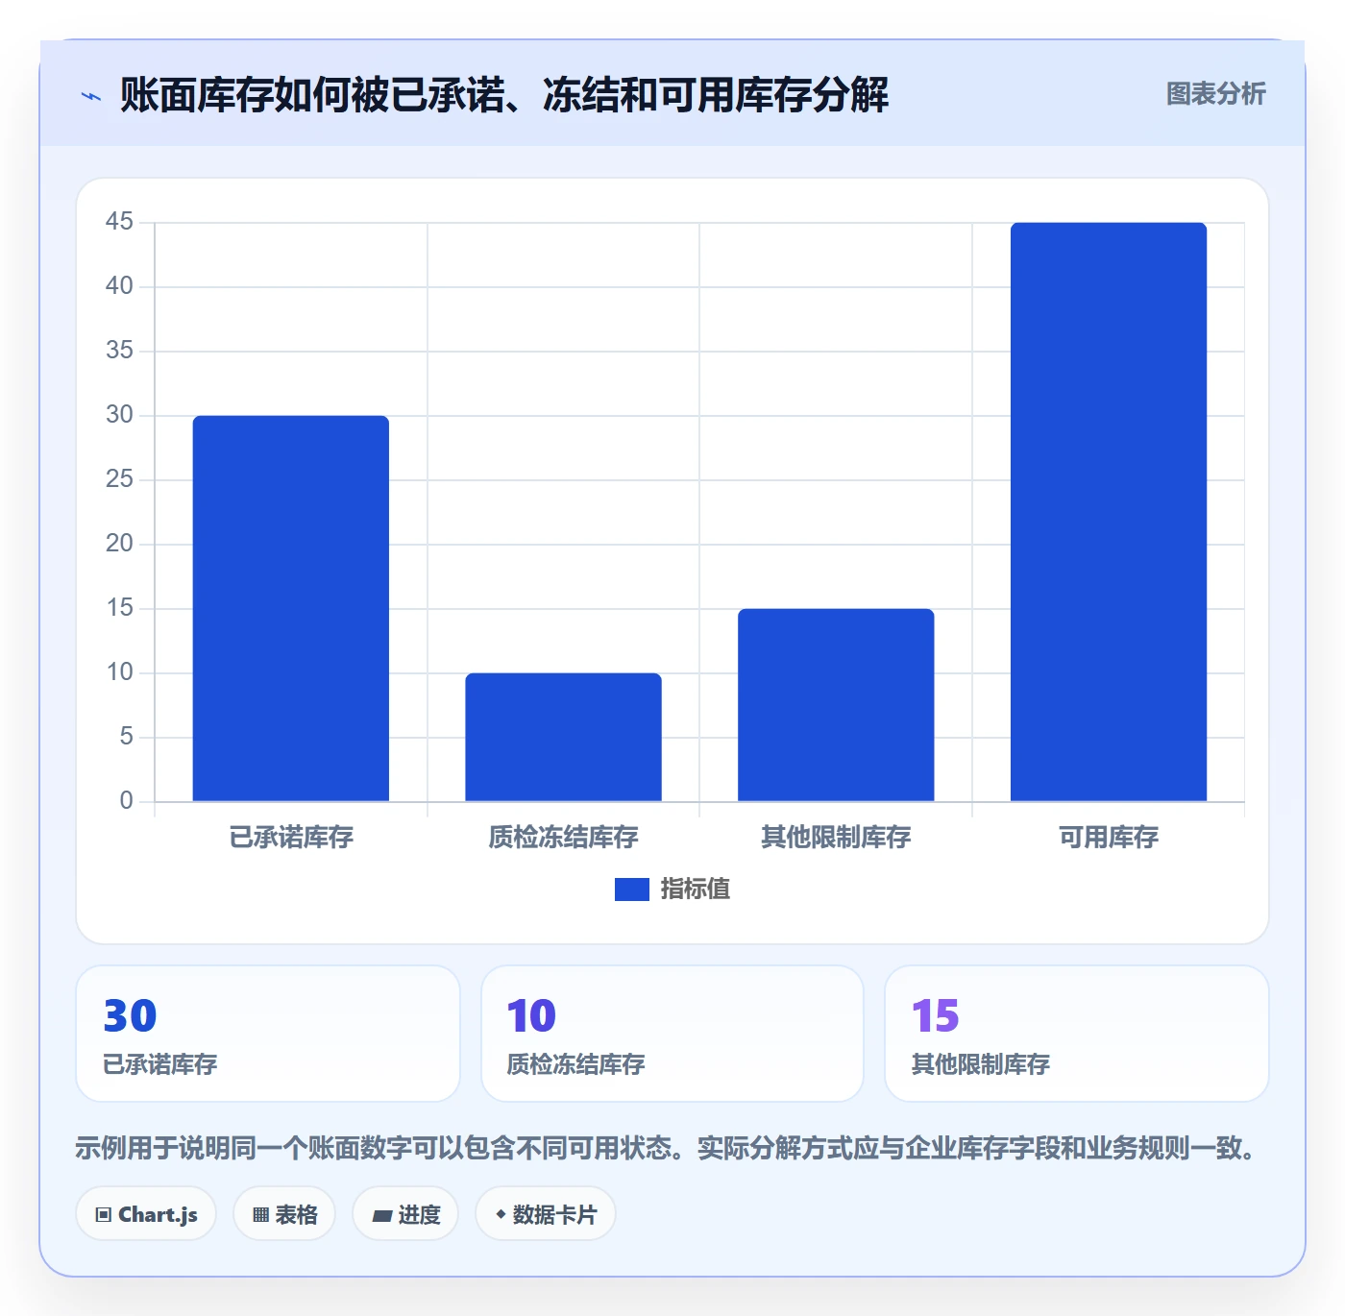Click the bar icon in 进度 chip
The width and height of the screenshot is (1345, 1316).
pos(381,1216)
